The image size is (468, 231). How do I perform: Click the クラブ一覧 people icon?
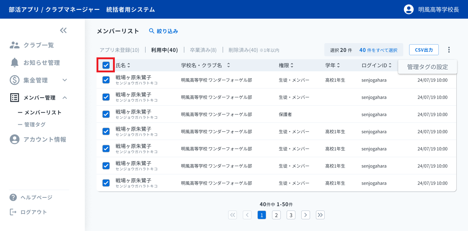[14, 45]
